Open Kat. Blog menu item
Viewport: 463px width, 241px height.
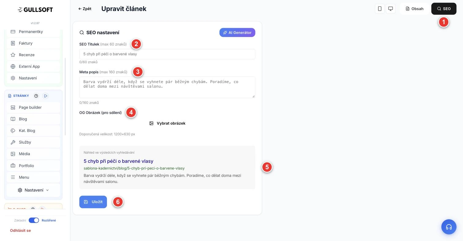[33, 131]
